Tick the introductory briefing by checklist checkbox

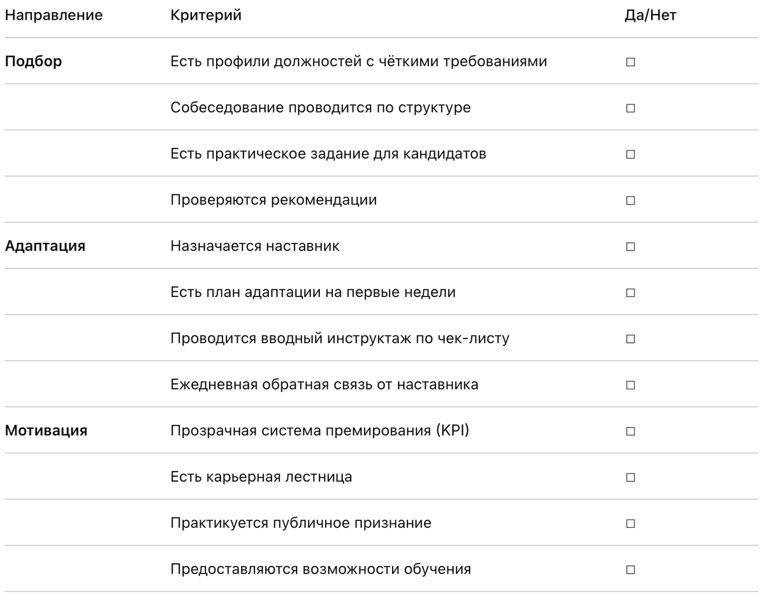pyautogui.click(x=630, y=339)
